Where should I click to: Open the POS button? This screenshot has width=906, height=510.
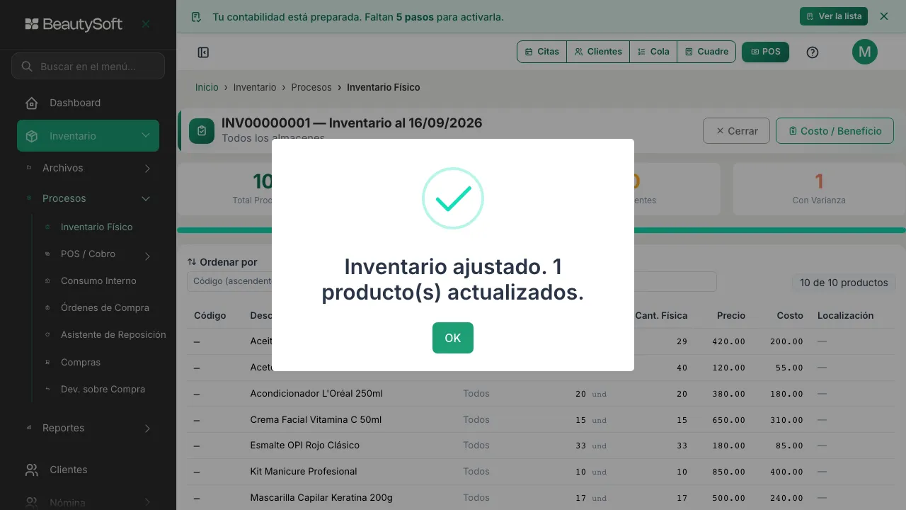pyautogui.click(x=765, y=52)
